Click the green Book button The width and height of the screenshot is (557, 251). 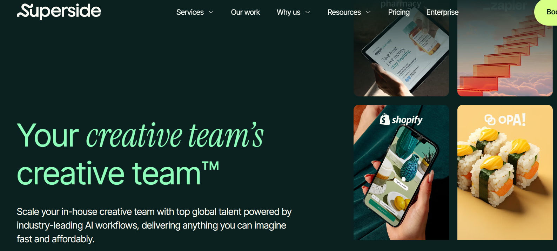[546, 12]
